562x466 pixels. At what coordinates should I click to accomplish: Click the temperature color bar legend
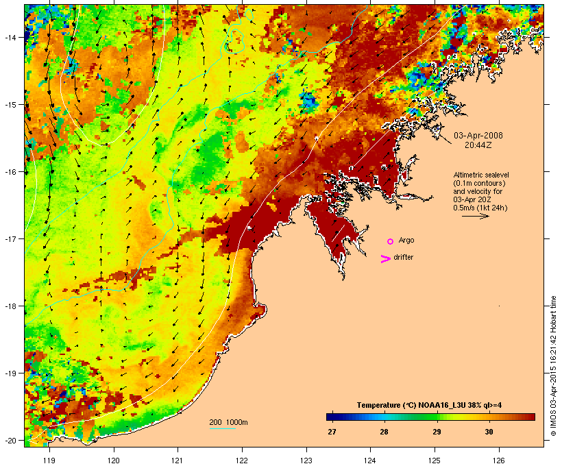[430, 417]
